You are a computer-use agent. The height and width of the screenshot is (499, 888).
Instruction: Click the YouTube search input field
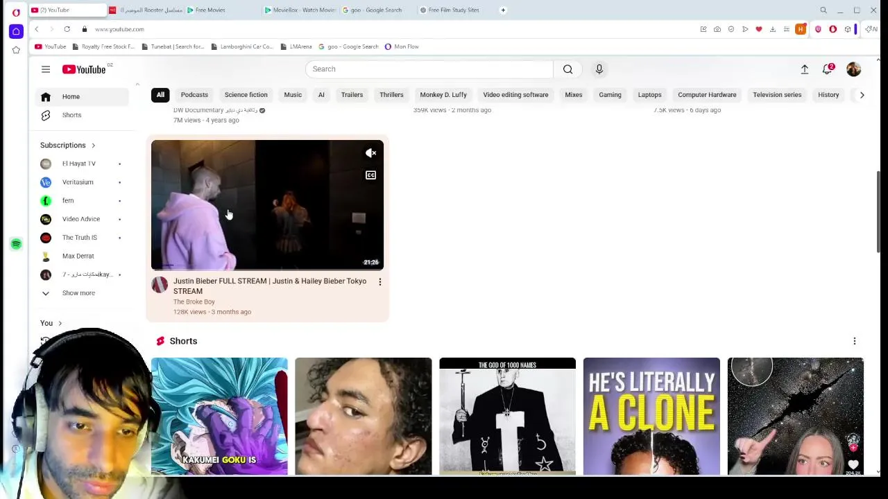click(429, 69)
